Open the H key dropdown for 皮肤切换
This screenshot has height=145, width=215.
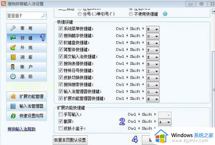[153, 78]
